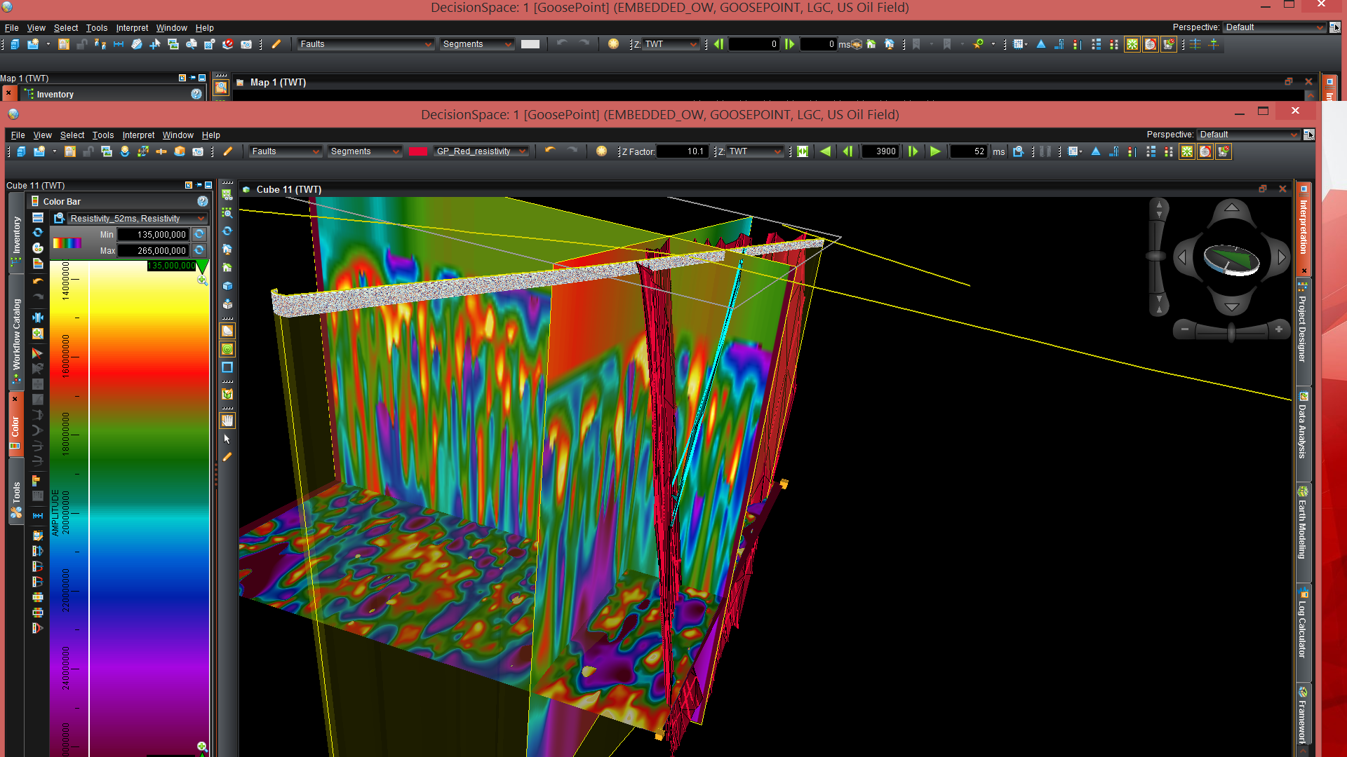Open the Window menu in background DecisionSpace window

171,28
